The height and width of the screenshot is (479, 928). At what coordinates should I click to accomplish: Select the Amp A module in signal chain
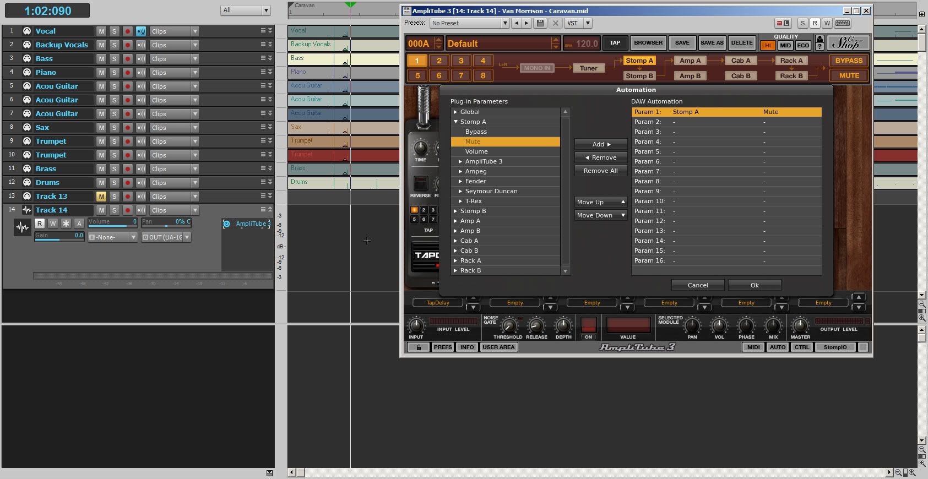(690, 61)
